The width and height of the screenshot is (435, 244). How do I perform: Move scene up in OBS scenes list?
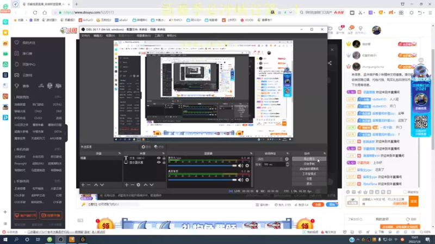[96, 185]
